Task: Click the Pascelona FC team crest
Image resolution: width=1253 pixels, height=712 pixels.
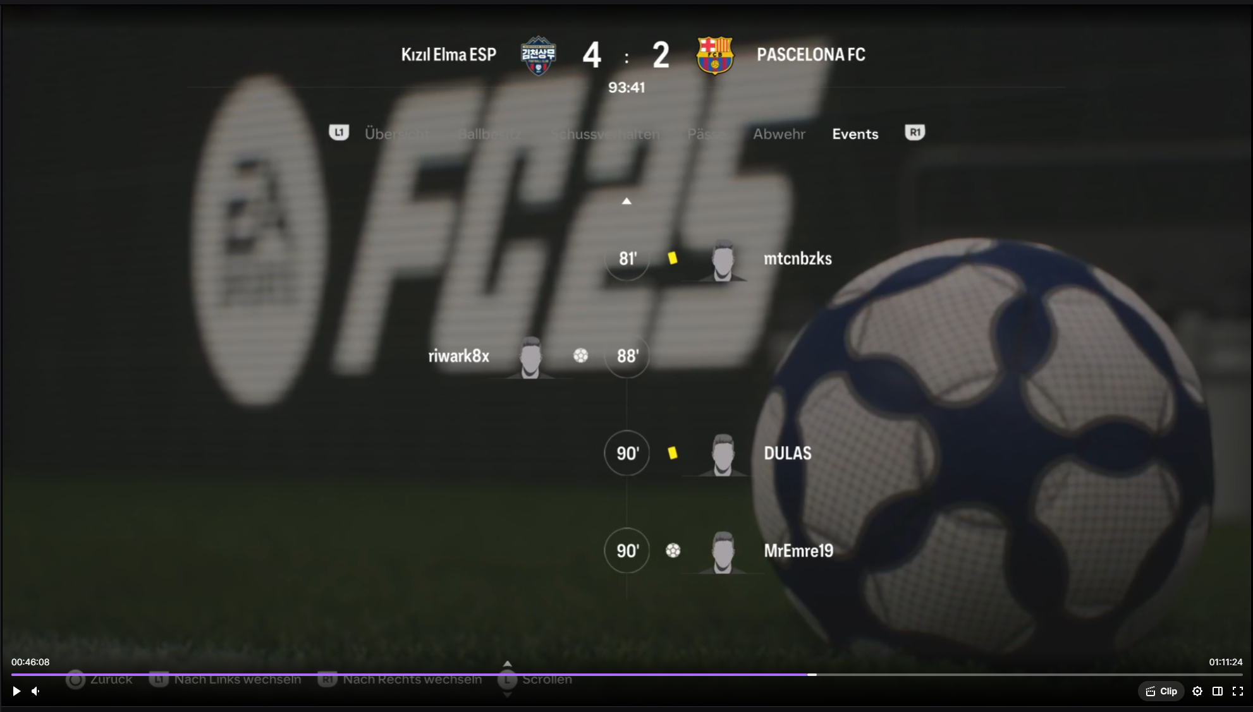Action: (714, 56)
